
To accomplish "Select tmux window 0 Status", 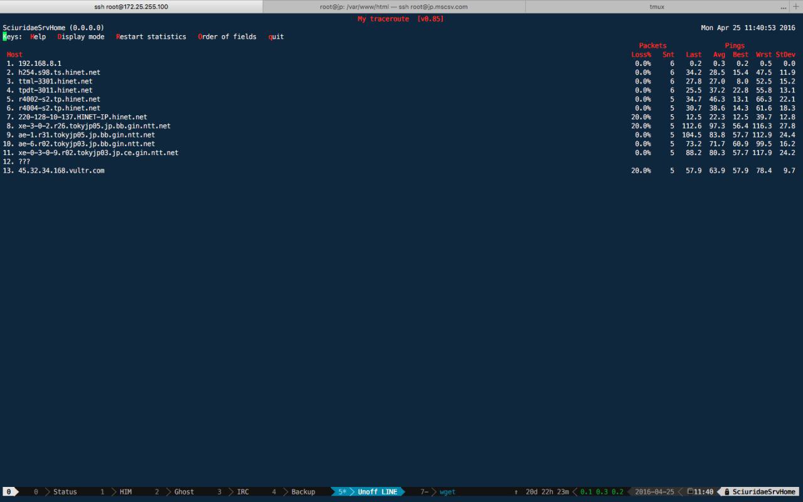I will click(55, 492).
